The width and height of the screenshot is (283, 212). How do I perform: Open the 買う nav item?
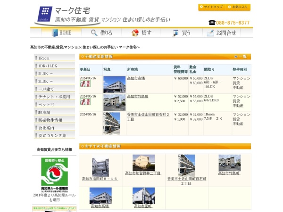(x=182, y=33)
